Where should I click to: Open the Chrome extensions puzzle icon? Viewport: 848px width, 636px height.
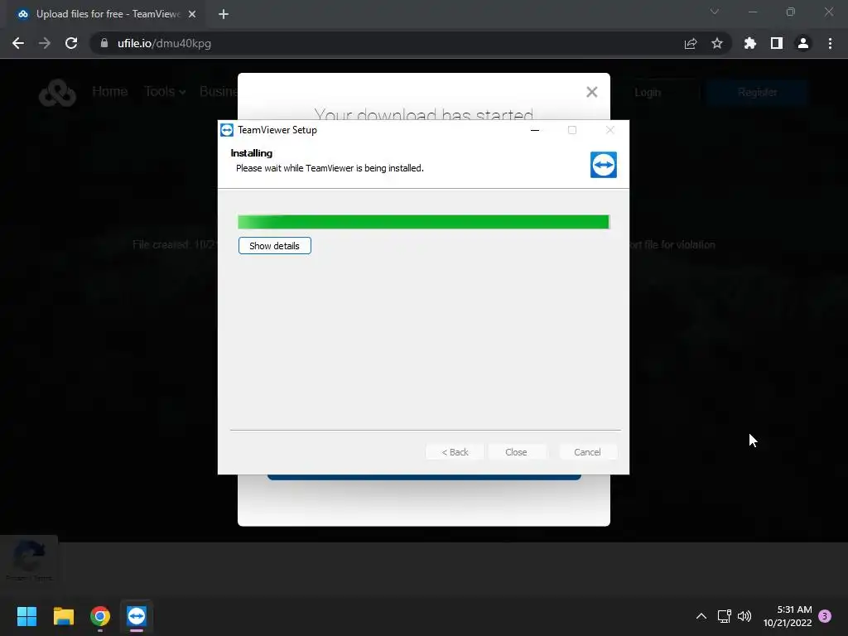[749, 43]
